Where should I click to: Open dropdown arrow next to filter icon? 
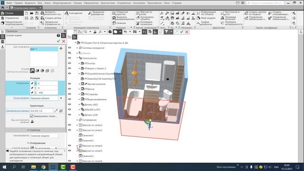171,32
